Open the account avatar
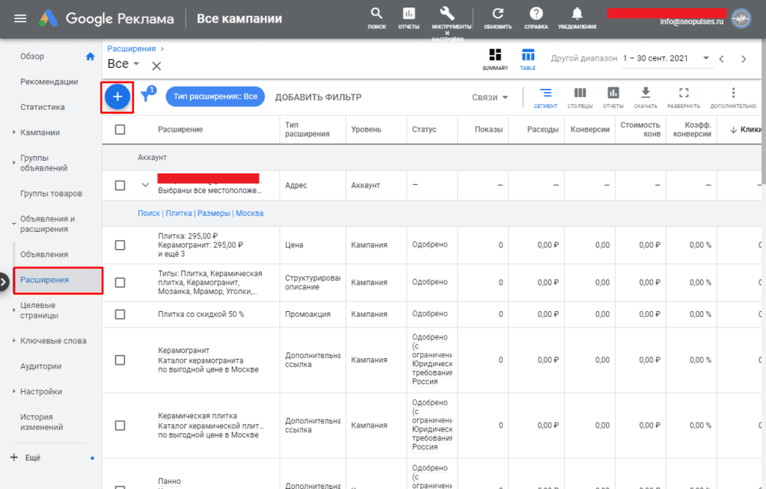 pyautogui.click(x=741, y=19)
